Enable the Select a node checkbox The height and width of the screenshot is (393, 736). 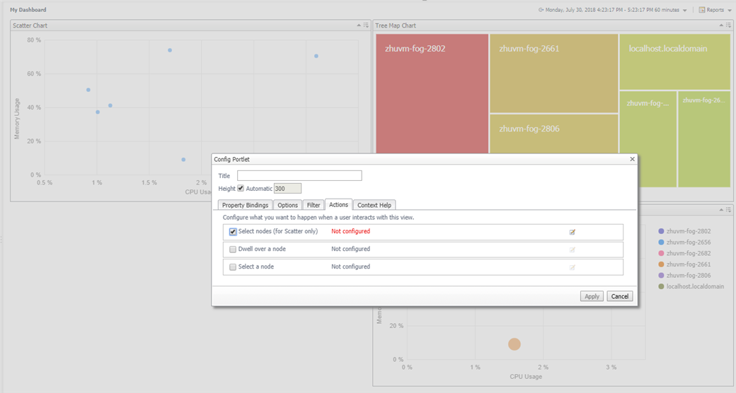click(233, 267)
